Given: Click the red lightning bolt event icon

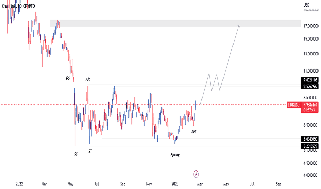Looking at the screenshot, I should (x=196, y=174).
